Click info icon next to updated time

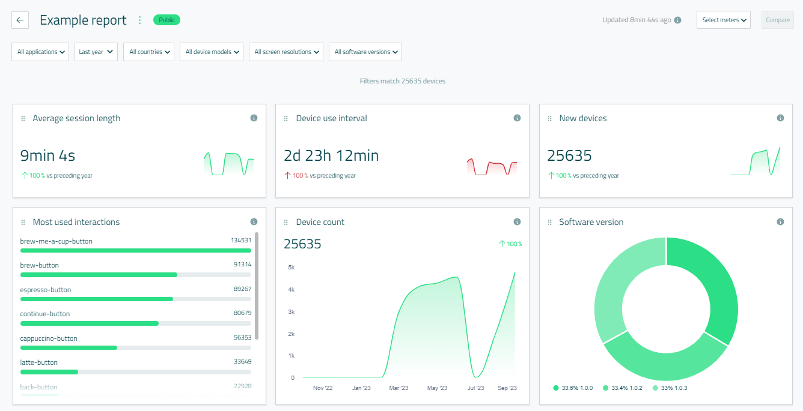coord(677,20)
